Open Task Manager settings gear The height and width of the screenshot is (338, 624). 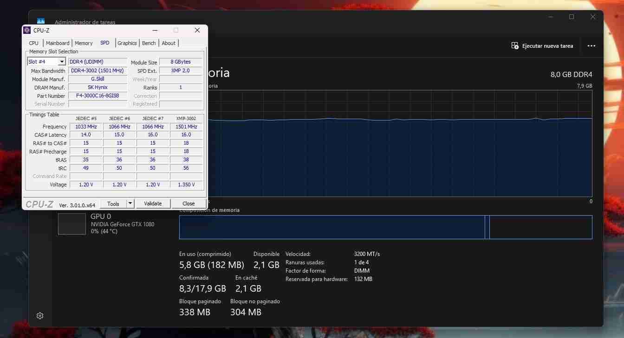(40, 316)
